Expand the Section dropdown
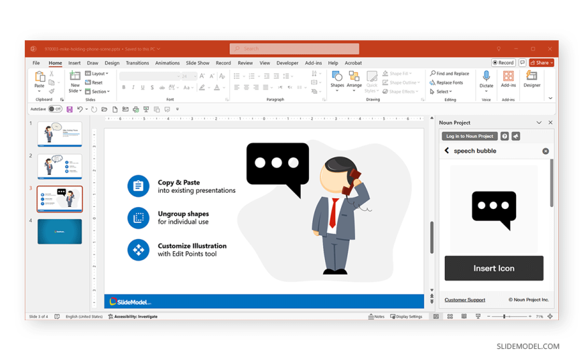Screen dimensions: 583x361 (x=97, y=92)
